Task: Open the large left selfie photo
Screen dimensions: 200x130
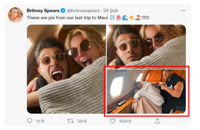Action: coord(66,69)
